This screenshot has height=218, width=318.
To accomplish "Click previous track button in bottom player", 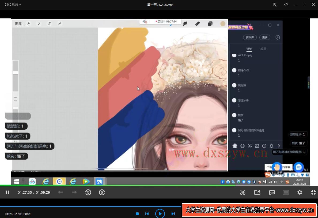I will 147,214.
